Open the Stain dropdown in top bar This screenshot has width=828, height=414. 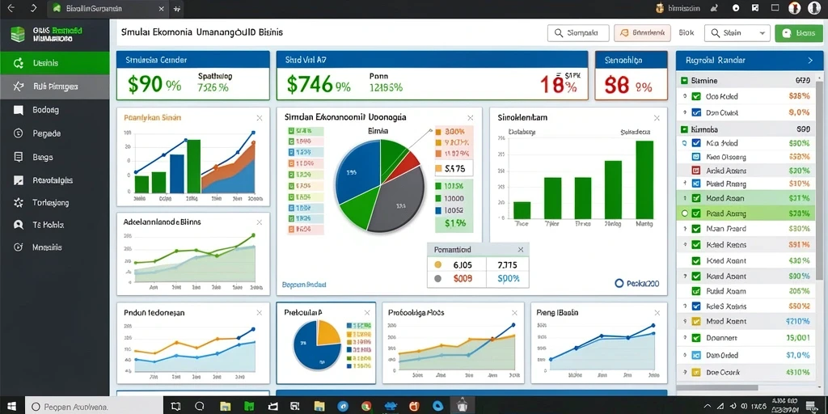coord(737,32)
